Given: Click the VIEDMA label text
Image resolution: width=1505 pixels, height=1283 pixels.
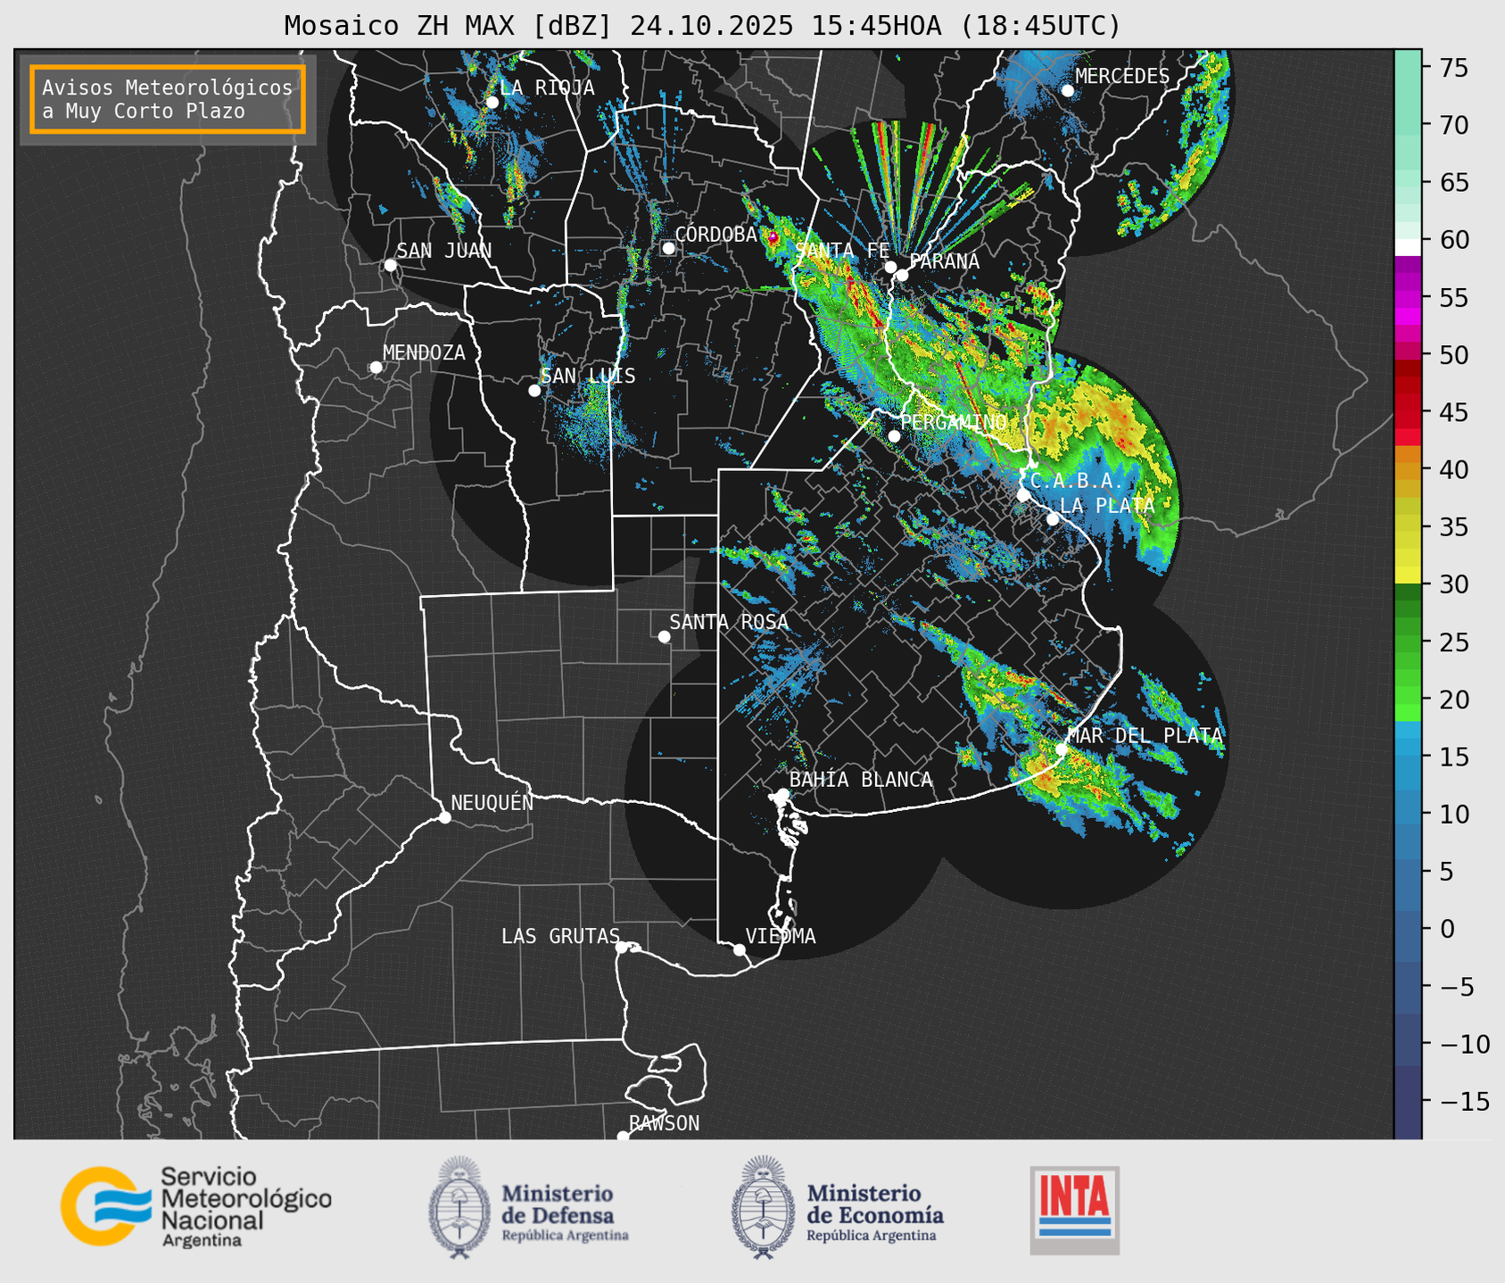Looking at the screenshot, I should 781,936.
